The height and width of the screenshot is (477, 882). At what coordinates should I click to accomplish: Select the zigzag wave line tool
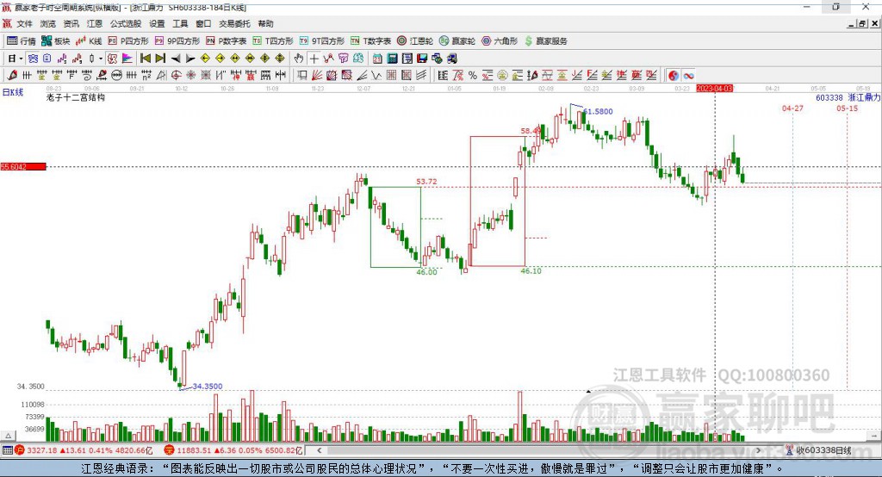pyautogui.click(x=376, y=76)
